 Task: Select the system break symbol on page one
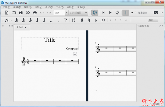(x=75, y=54)
